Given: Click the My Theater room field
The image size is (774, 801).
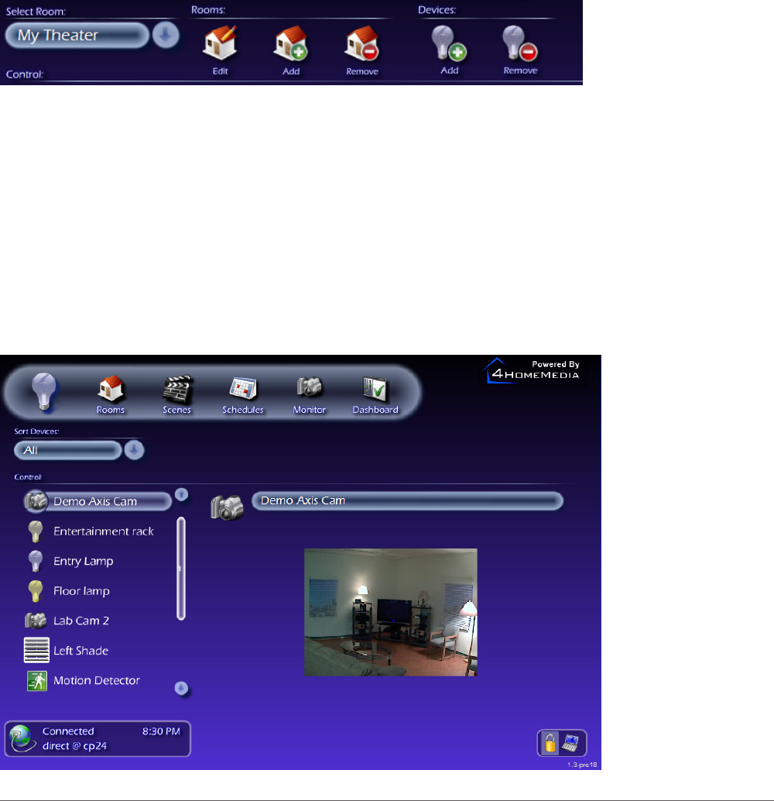Looking at the screenshot, I should point(77,36).
